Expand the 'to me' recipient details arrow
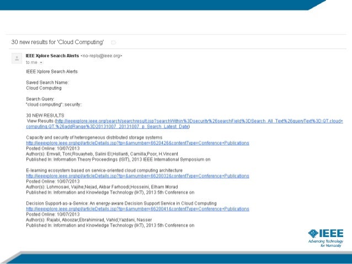The width and height of the screenshot is (352, 264). (41, 63)
